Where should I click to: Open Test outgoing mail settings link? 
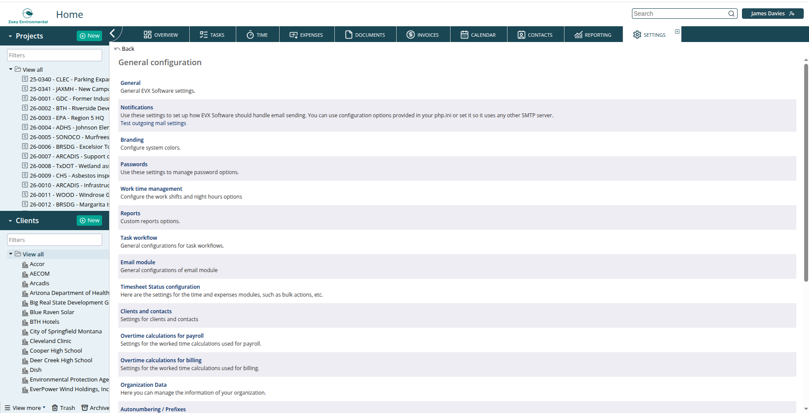click(x=153, y=123)
